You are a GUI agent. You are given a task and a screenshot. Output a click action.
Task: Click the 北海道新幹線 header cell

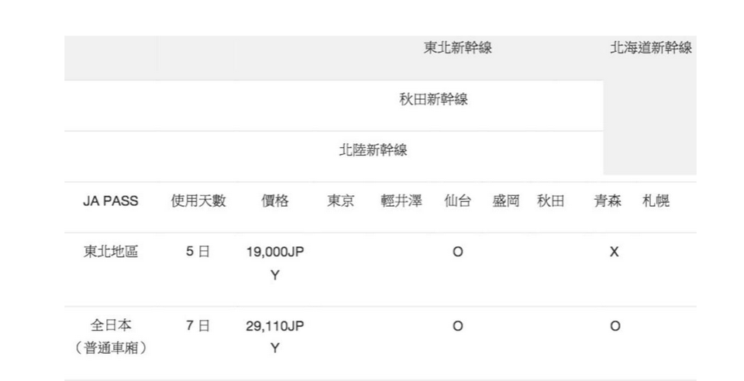(650, 48)
